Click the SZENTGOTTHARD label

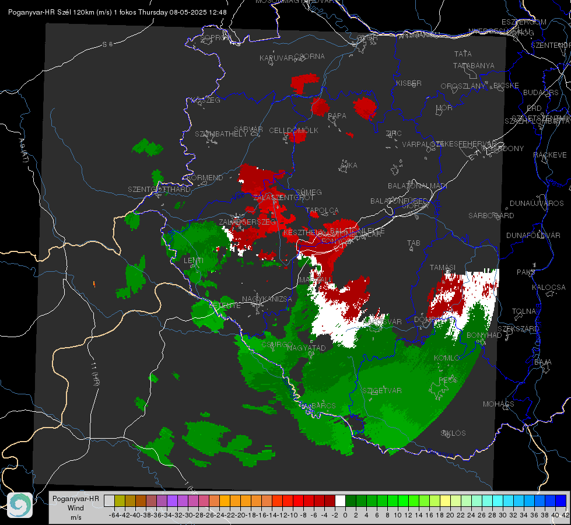coord(159,190)
